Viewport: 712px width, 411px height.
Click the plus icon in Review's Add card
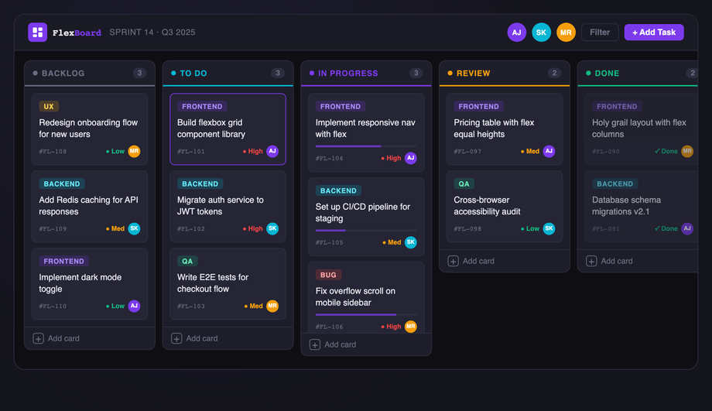(454, 261)
